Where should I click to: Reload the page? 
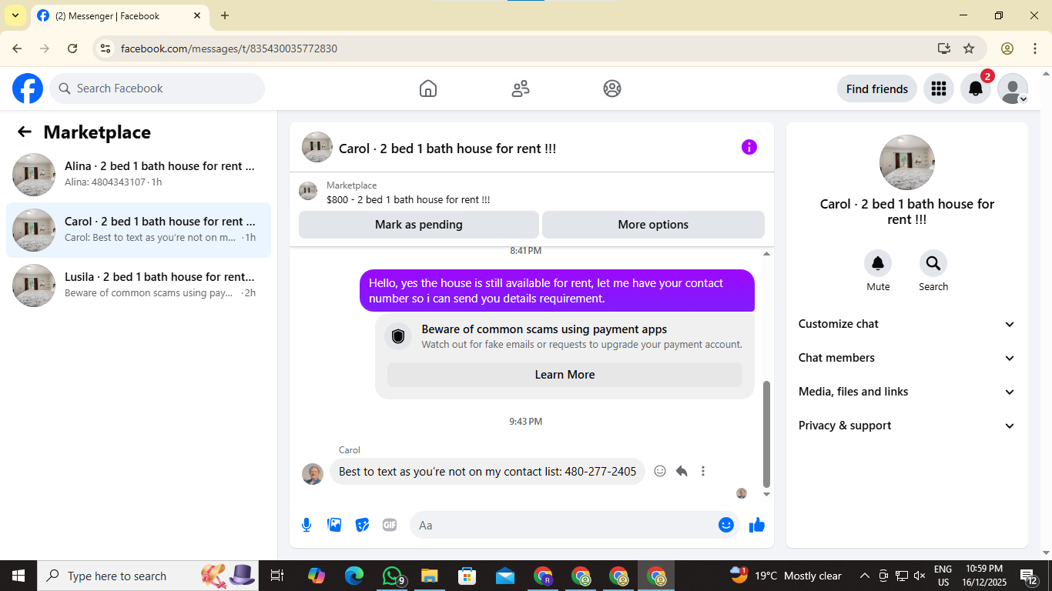[72, 48]
